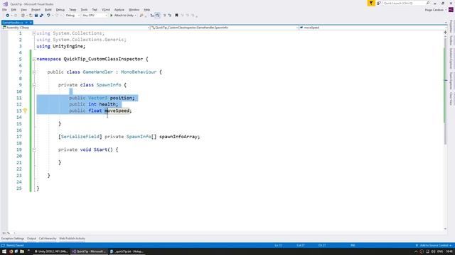Click the lightbulb quick actions icon

click(26, 110)
